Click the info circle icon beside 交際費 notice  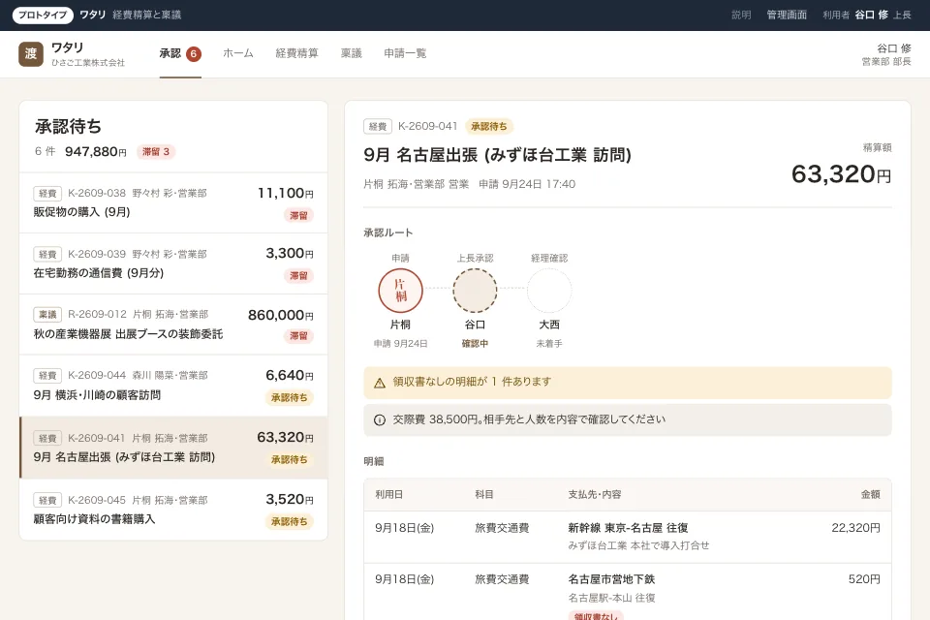380,420
